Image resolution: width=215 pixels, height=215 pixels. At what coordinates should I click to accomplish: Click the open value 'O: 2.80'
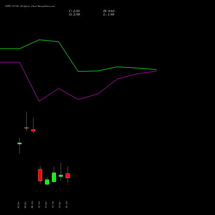[74, 15]
